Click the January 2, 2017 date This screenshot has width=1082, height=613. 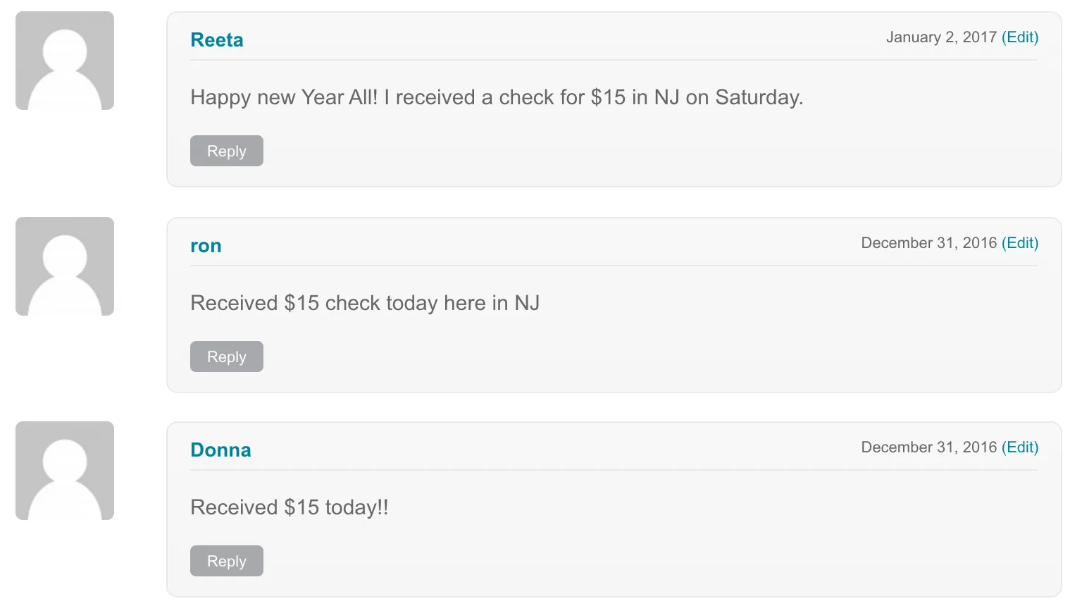tap(941, 37)
